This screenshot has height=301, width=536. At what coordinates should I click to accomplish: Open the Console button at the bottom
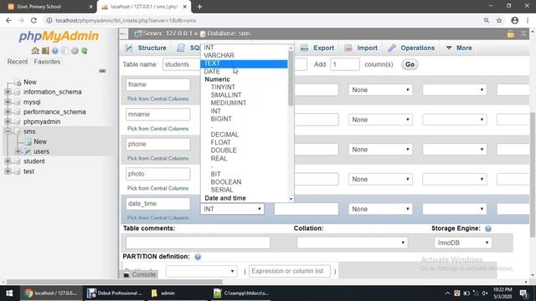coord(140,274)
